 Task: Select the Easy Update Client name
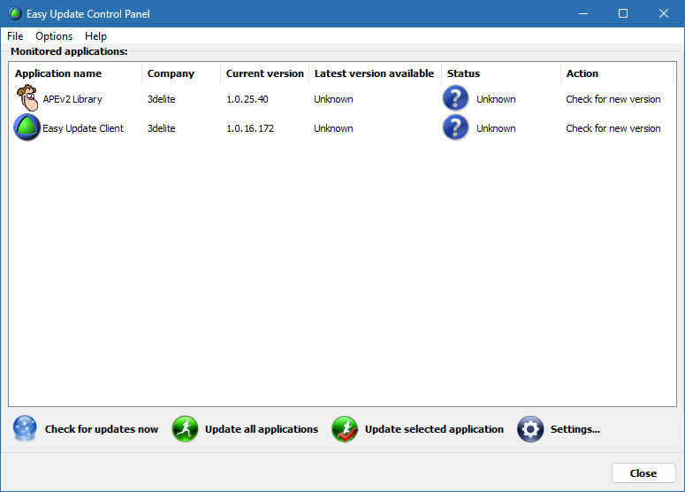point(83,128)
